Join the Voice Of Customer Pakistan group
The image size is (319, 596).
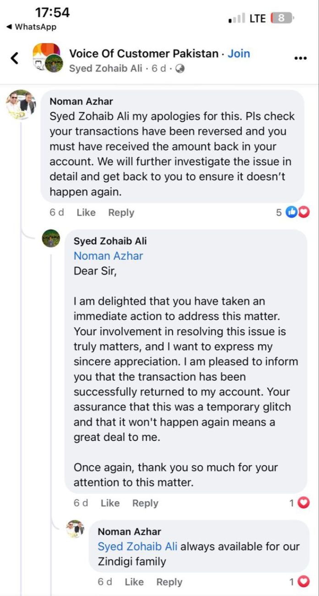point(239,53)
